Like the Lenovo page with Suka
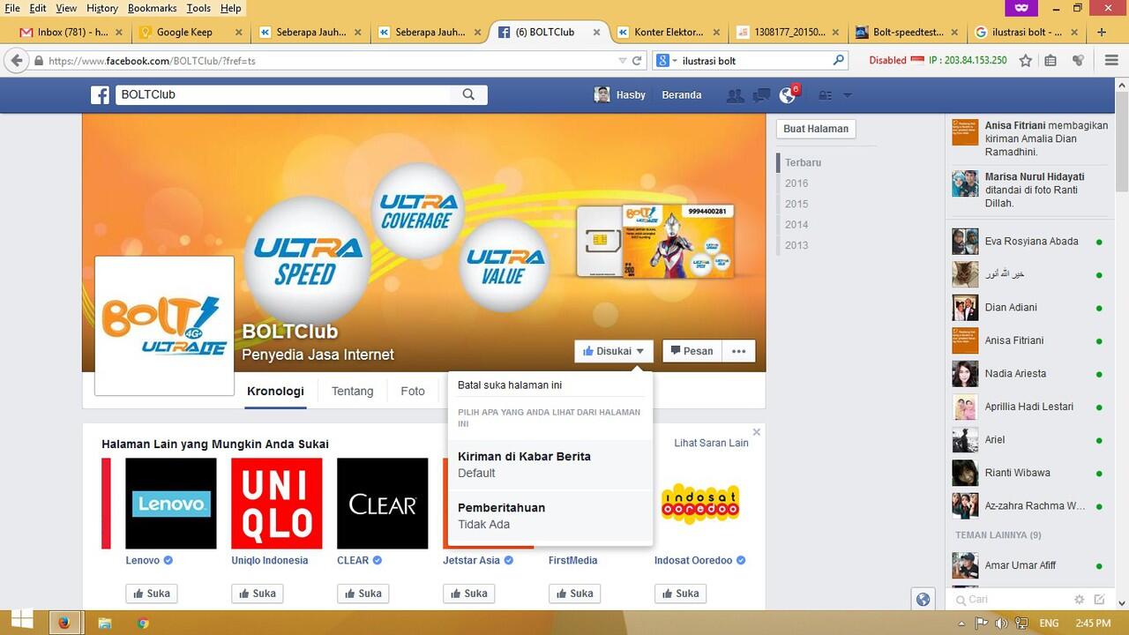Image resolution: width=1129 pixels, height=635 pixels. 152,594
